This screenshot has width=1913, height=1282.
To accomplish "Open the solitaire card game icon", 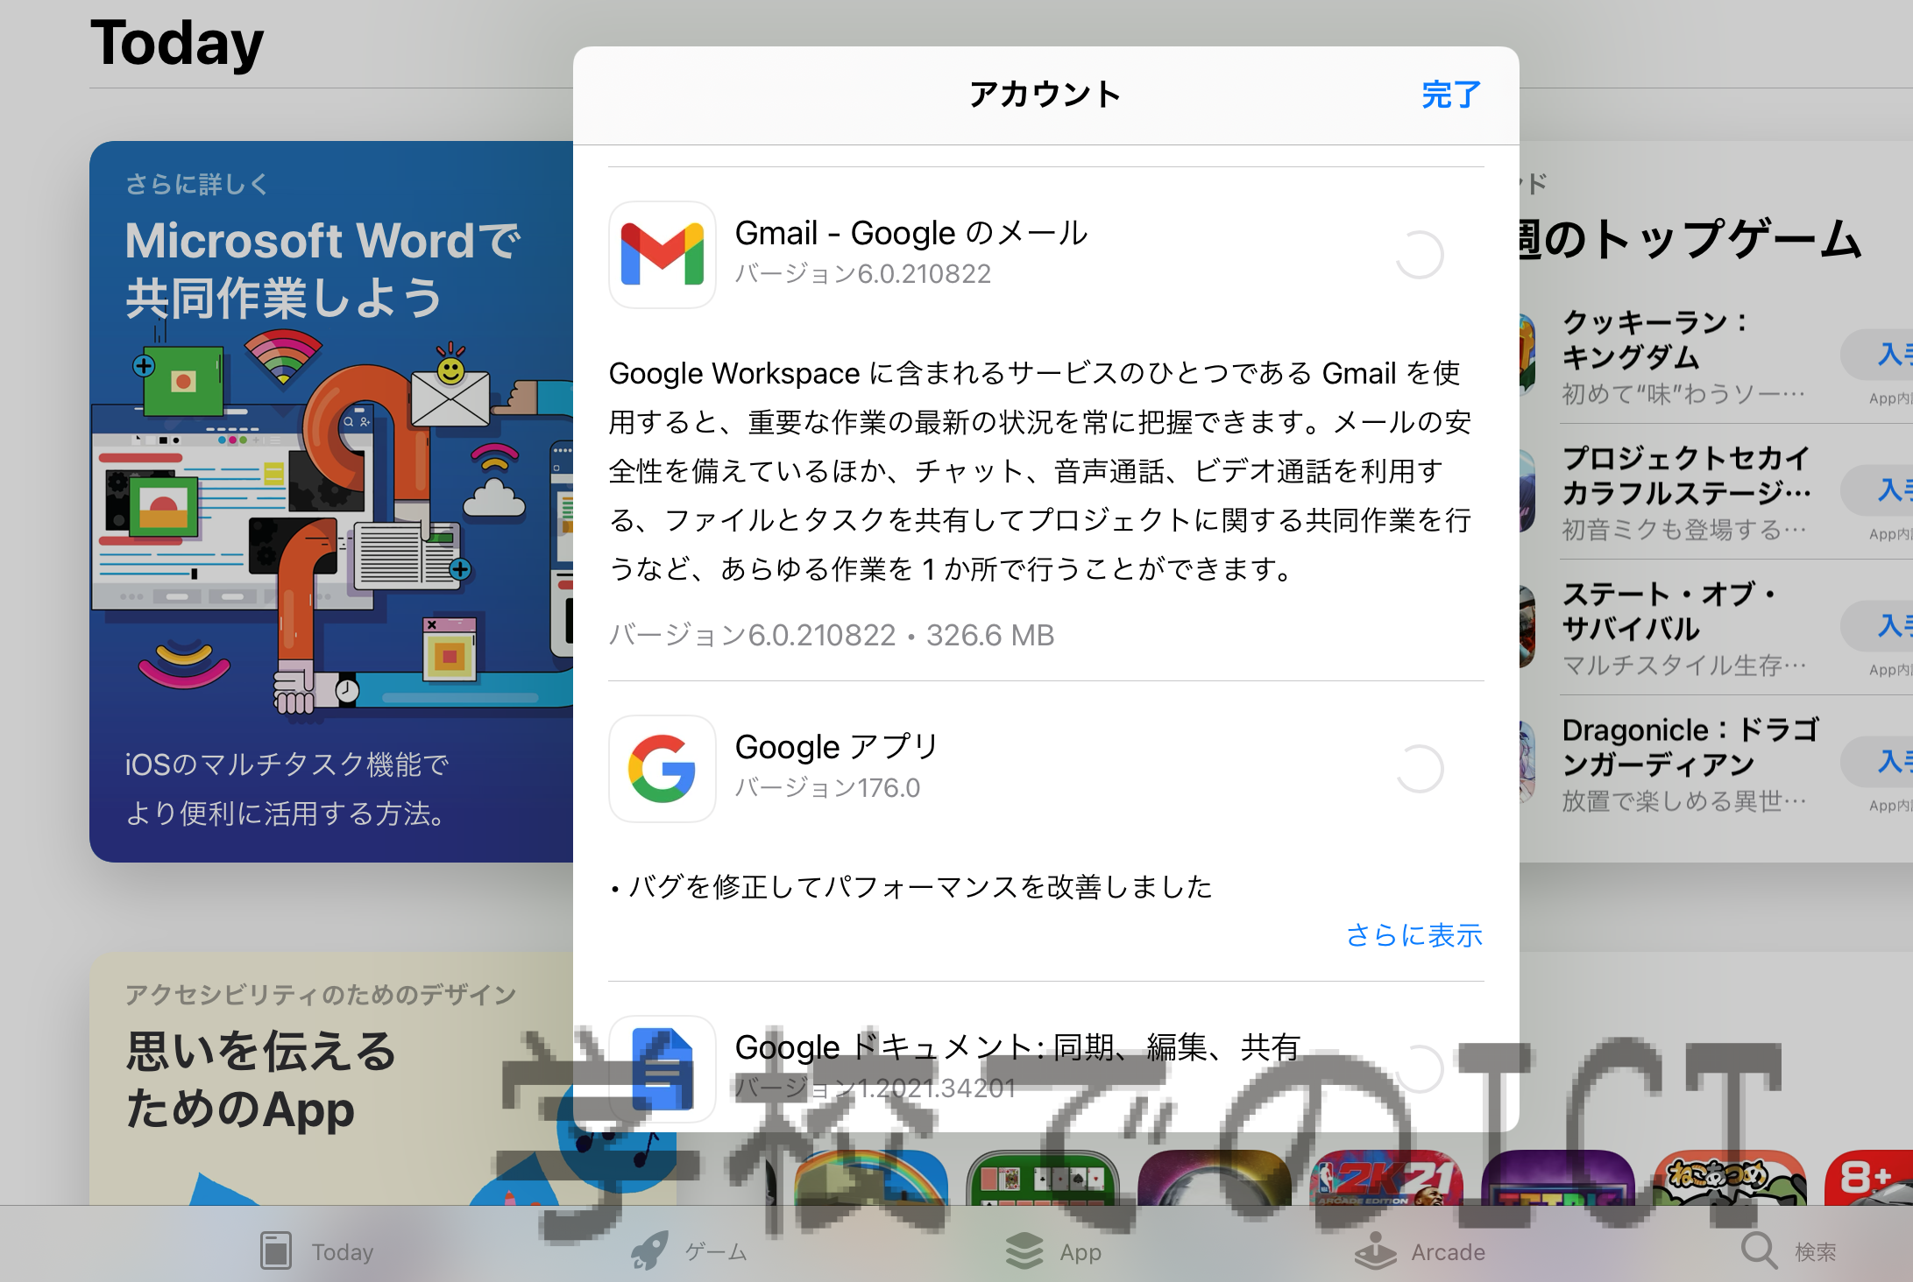I will pyautogui.click(x=1043, y=1178).
